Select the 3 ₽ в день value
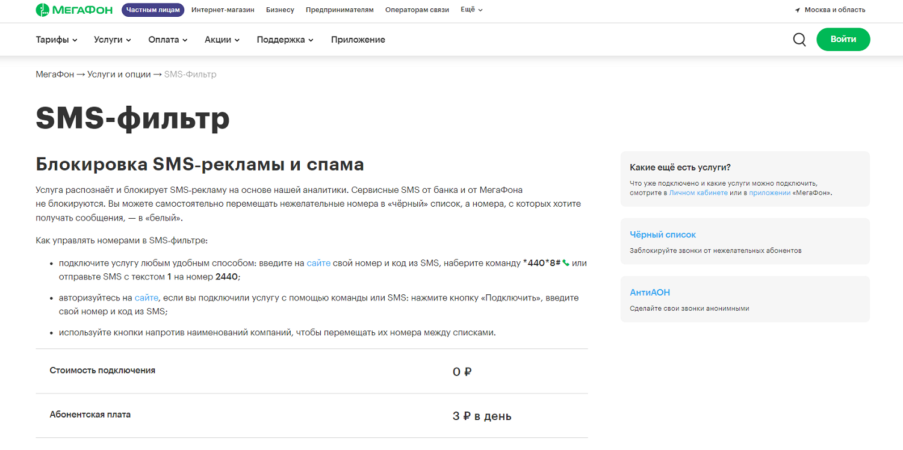The image size is (903, 450). [482, 416]
